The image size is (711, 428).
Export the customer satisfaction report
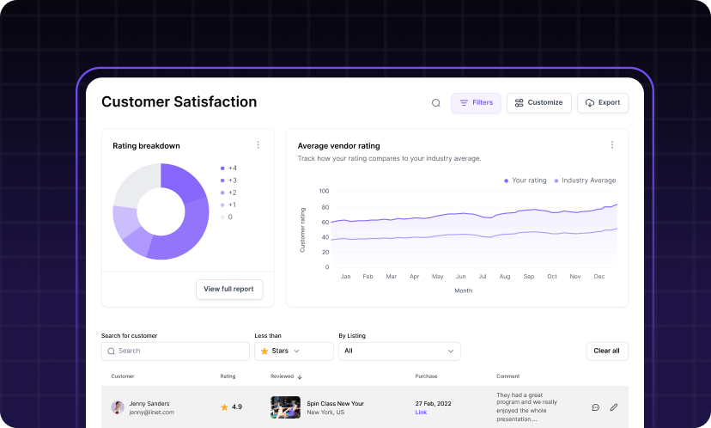click(x=602, y=103)
